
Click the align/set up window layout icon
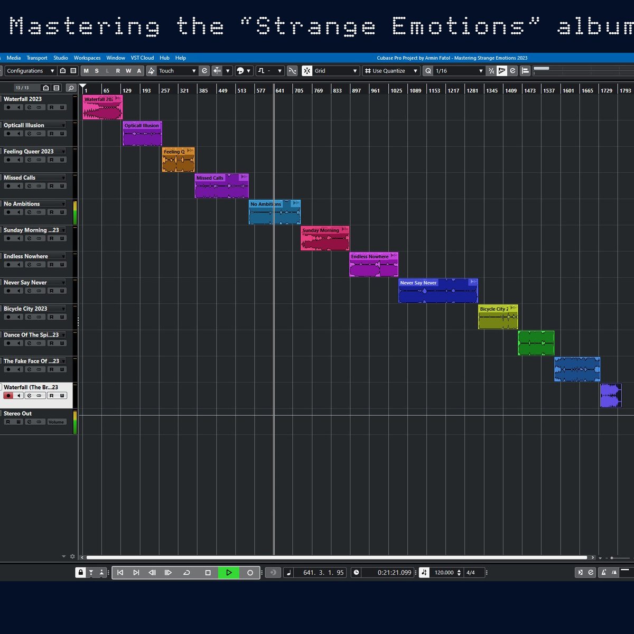pyautogui.click(x=525, y=71)
